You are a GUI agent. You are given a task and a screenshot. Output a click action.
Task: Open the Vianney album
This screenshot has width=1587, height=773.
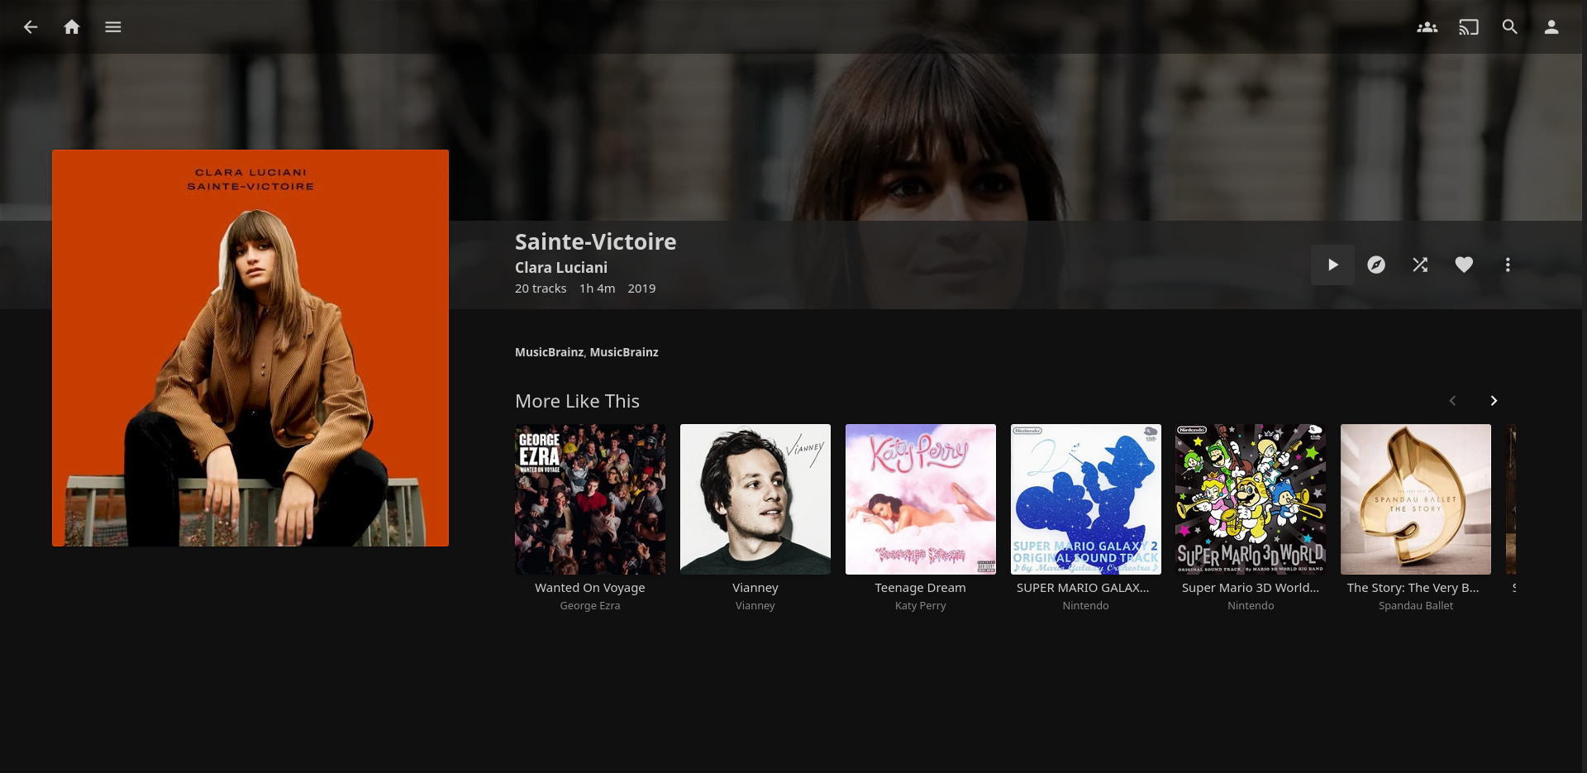coord(755,499)
